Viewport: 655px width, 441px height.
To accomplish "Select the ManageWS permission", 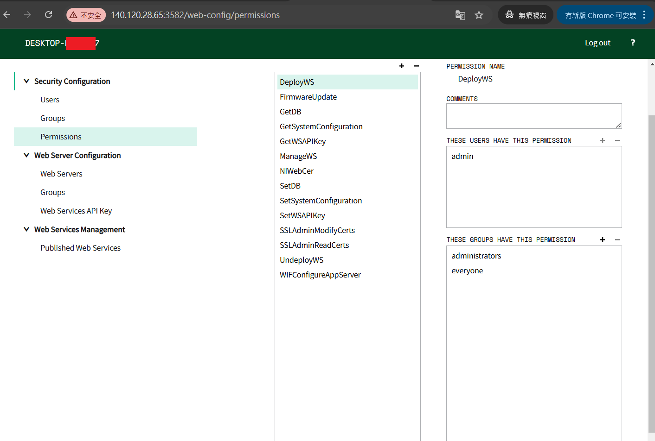I will click(347, 156).
